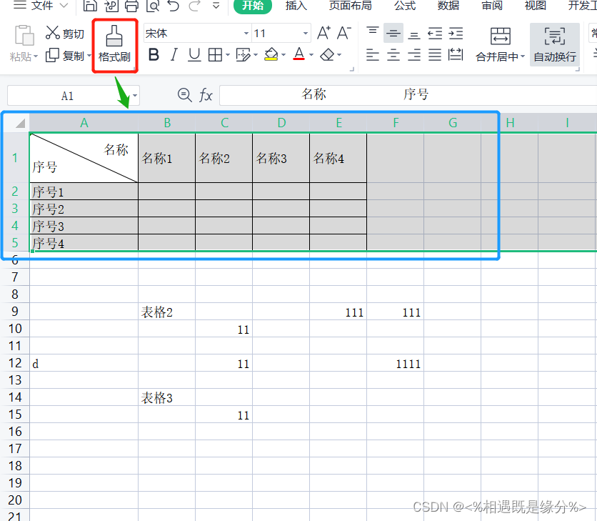Click the zoom magnifier beside fx
Screen dimensions: 597x521
[x=185, y=94]
